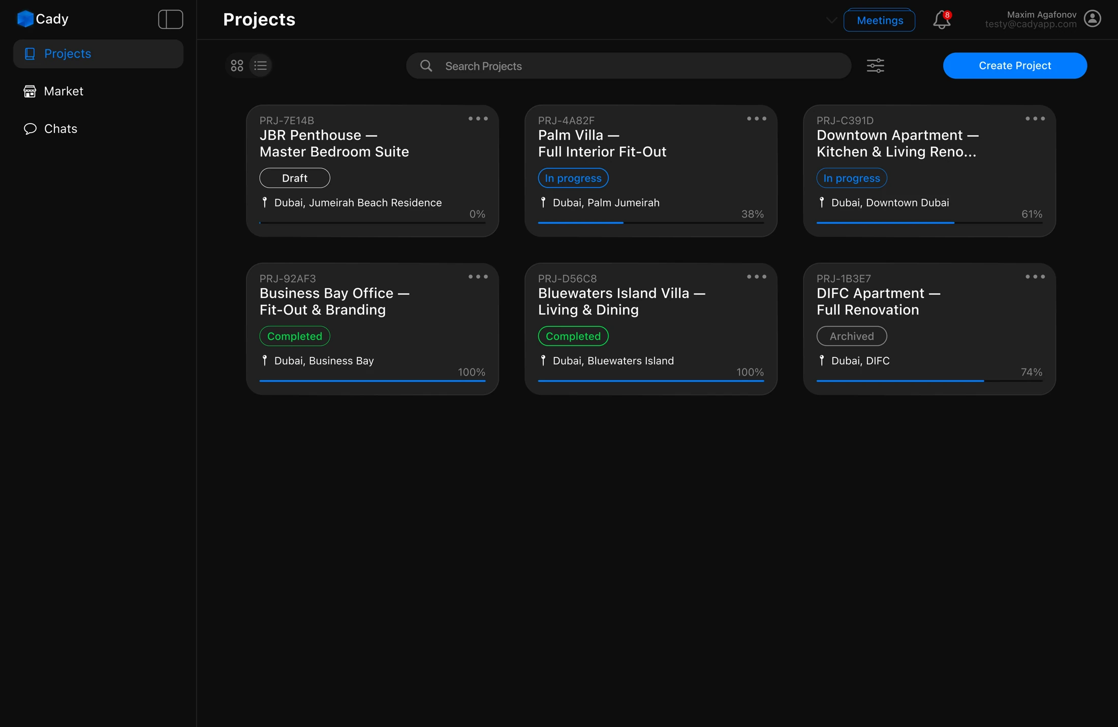This screenshot has height=727, width=1118.
Task: Click location pin for Jumeirah Beach Residence
Action: (x=264, y=202)
